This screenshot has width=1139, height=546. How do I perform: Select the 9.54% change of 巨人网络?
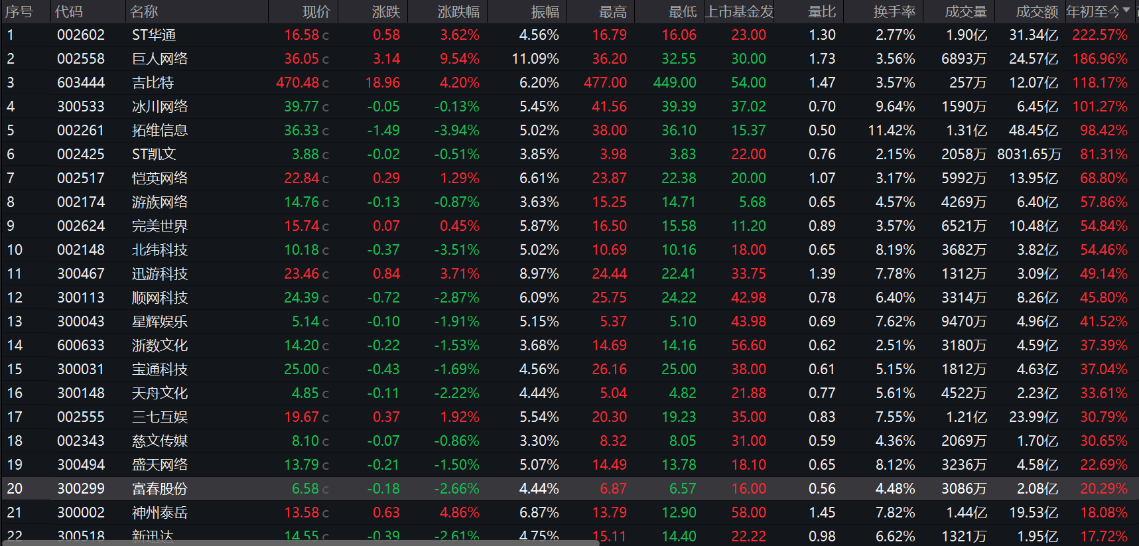[x=460, y=58]
